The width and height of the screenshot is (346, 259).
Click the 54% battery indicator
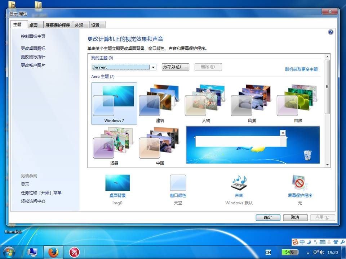point(290,252)
